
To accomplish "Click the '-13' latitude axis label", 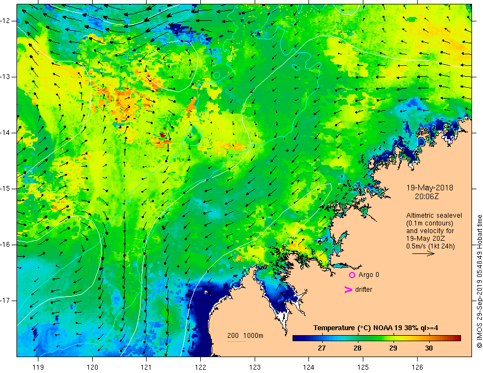I will 6,77.
